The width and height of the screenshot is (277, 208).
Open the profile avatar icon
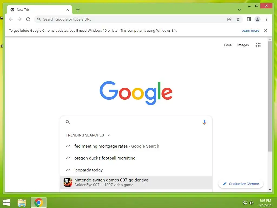(258, 19)
